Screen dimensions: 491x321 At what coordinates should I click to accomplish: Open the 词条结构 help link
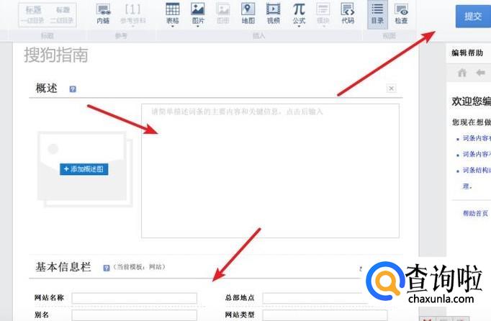(x=477, y=170)
